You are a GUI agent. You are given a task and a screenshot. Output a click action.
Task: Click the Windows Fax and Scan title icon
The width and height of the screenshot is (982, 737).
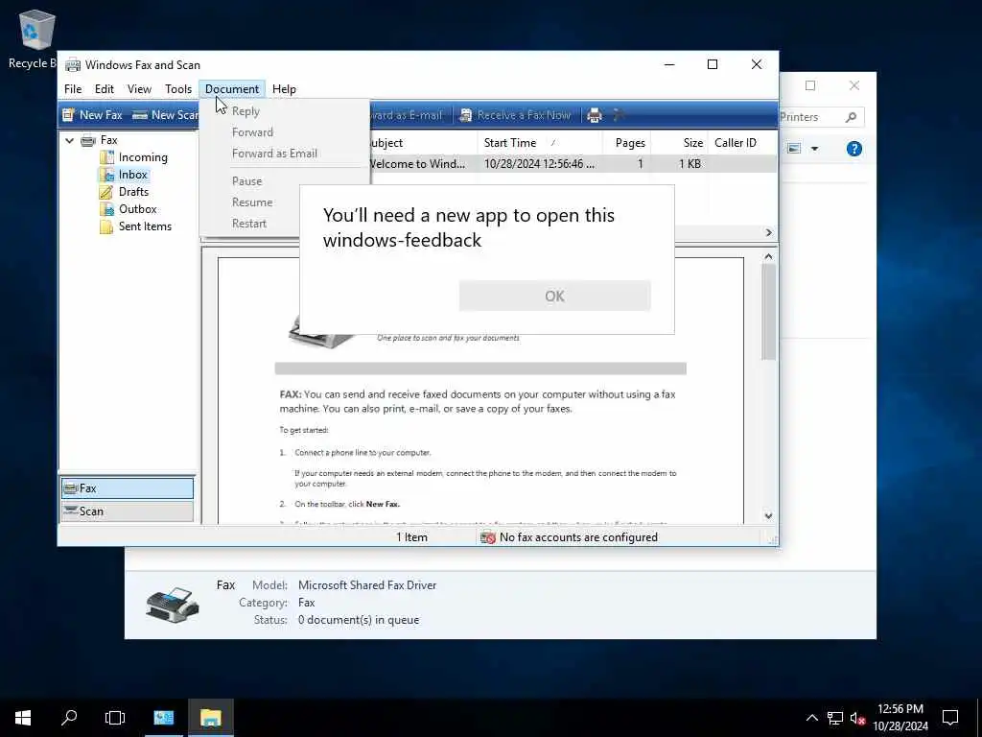click(x=73, y=65)
